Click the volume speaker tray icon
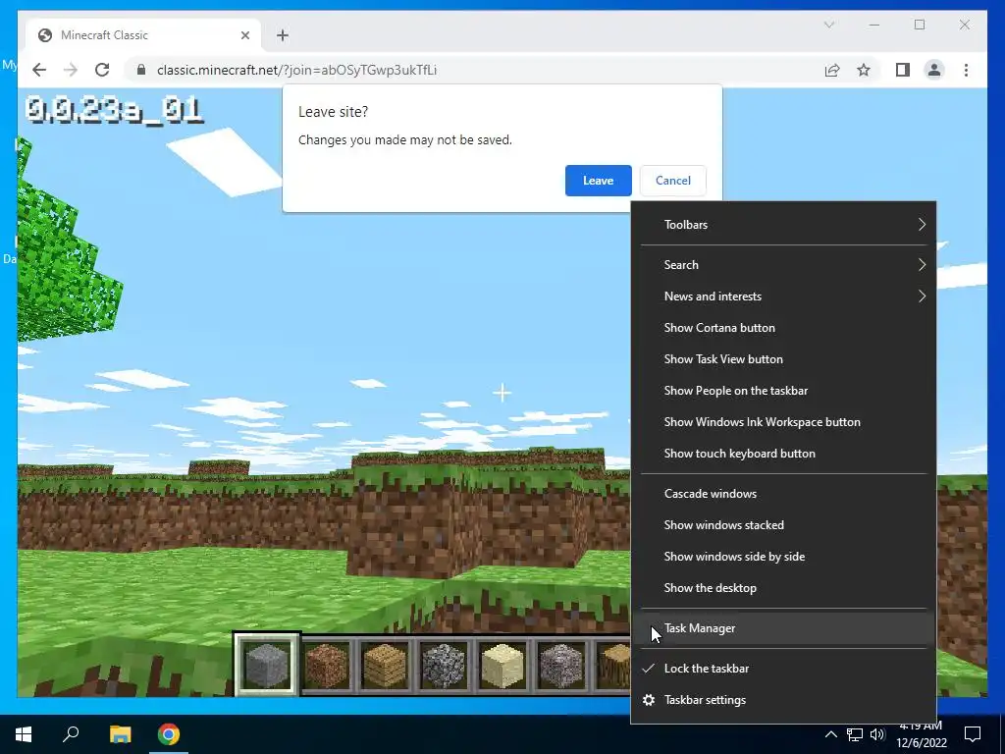Viewport: 1005px width, 754px height. [x=877, y=734]
